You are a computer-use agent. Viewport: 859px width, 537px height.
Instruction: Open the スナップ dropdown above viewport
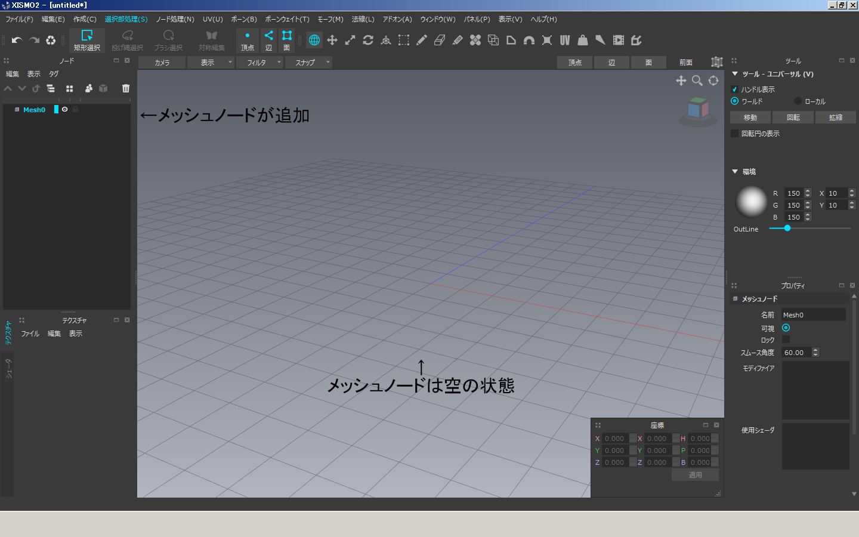coord(308,62)
